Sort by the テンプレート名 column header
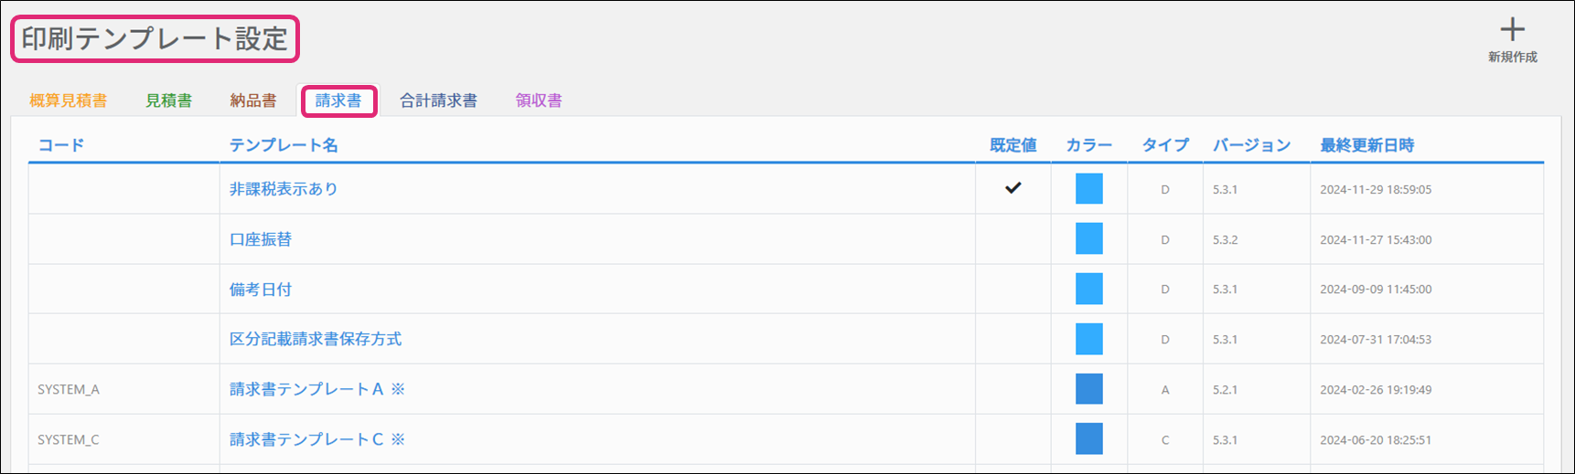1575x474 pixels. pyautogui.click(x=284, y=145)
